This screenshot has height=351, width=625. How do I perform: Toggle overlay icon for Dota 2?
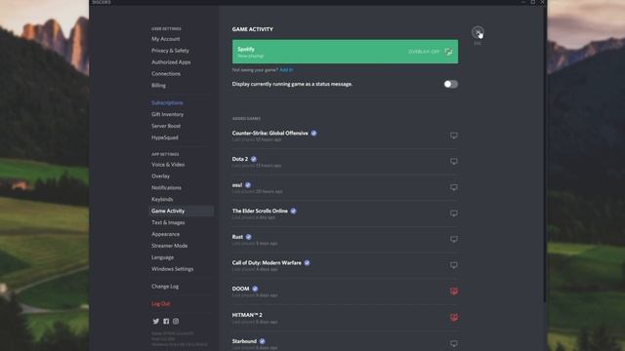(453, 162)
